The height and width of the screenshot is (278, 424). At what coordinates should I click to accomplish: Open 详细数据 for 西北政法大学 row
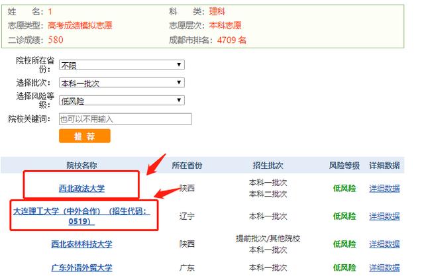[384, 188]
